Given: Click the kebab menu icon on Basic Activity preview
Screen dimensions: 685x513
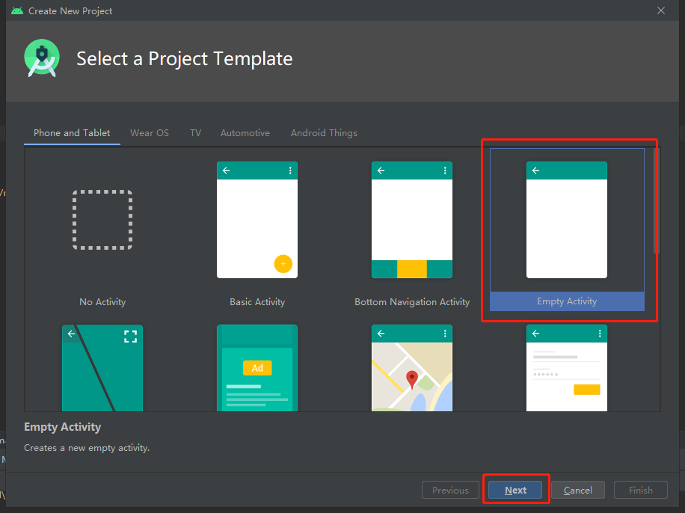Looking at the screenshot, I should tap(290, 171).
